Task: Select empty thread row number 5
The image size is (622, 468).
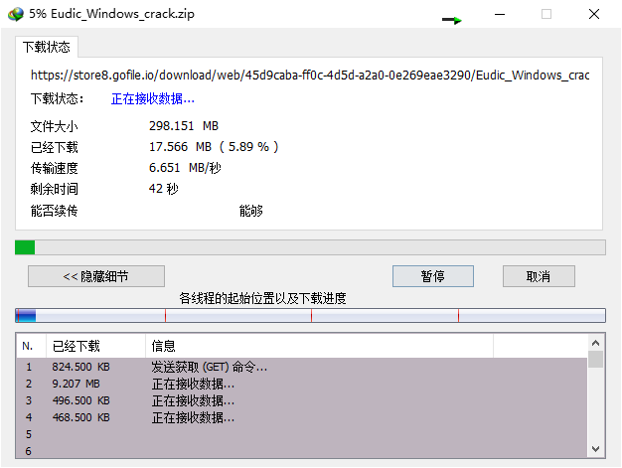Action: (x=301, y=434)
